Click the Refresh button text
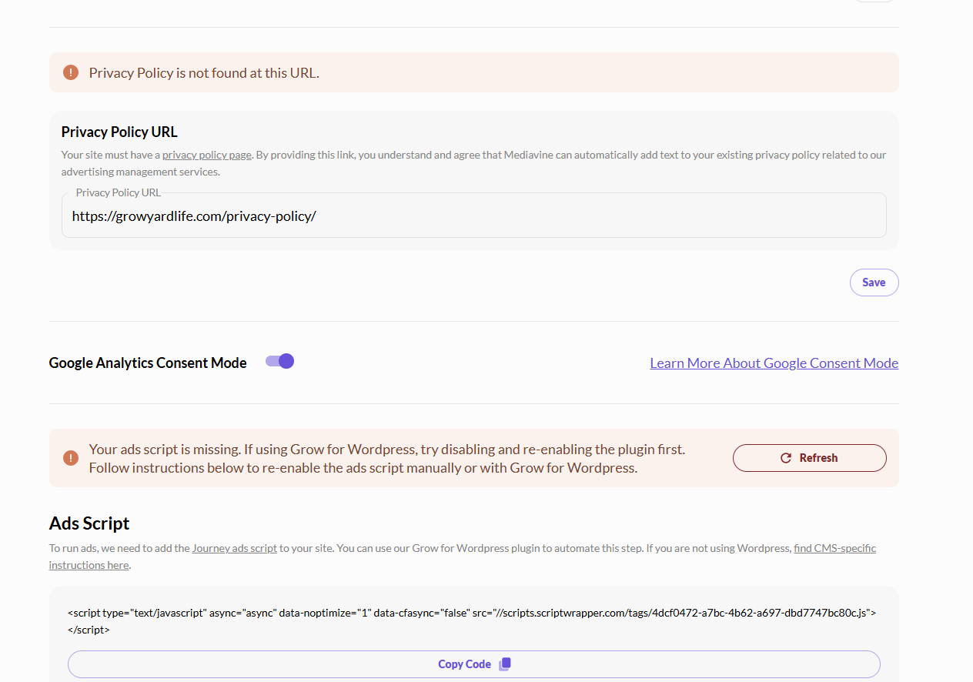Image resolution: width=973 pixels, height=682 pixels. (x=818, y=458)
